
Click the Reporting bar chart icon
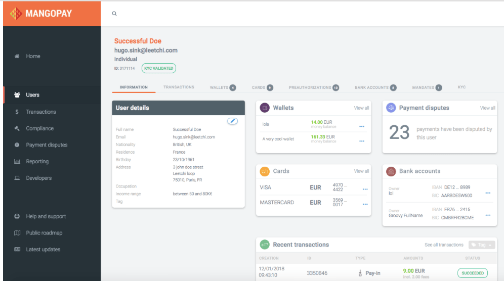pos(17,161)
